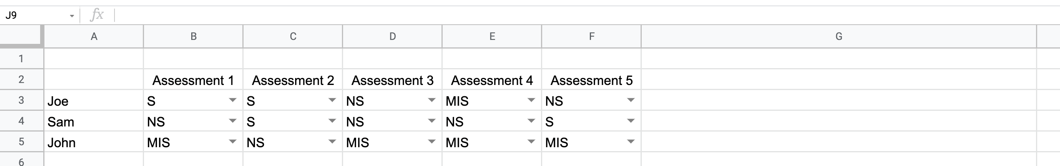
Task: Select the Assessment 2 header cell
Action: [x=293, y=80]
